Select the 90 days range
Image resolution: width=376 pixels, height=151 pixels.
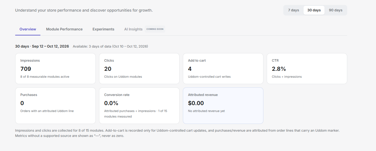[x=335, y=10]
